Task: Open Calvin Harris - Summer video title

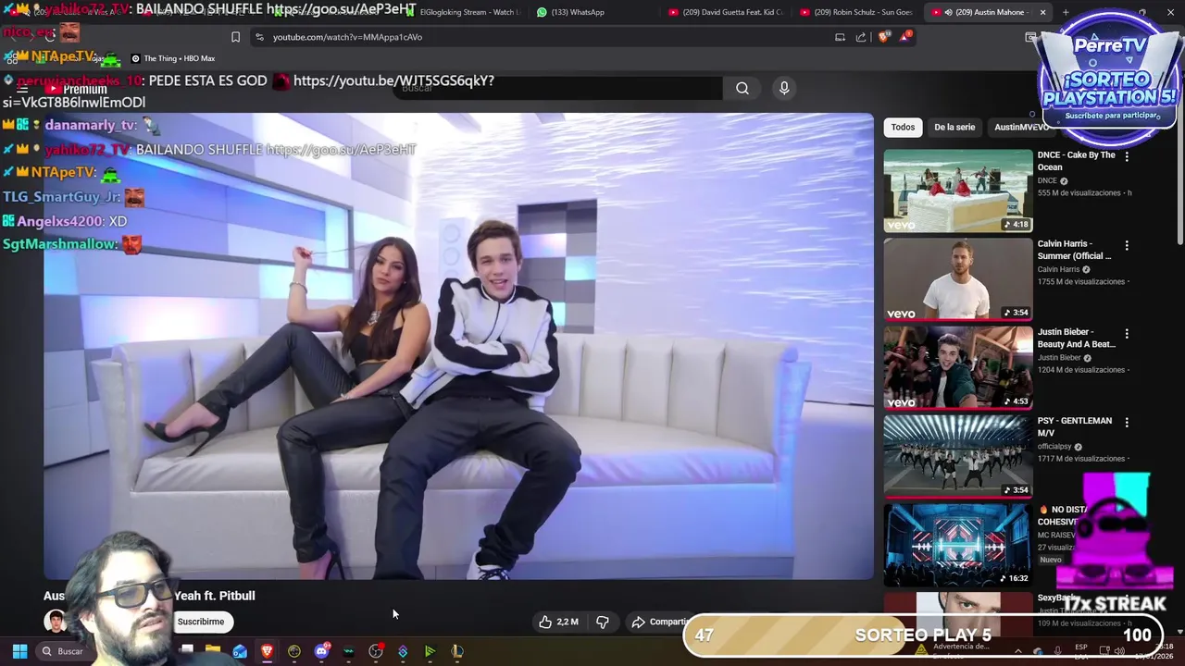Action: tap(1074, 250)
